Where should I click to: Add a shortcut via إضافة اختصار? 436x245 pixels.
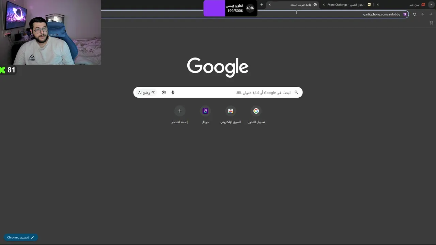180,115
